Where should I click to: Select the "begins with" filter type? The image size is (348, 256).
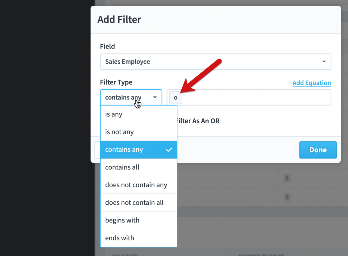pos(122,220)
